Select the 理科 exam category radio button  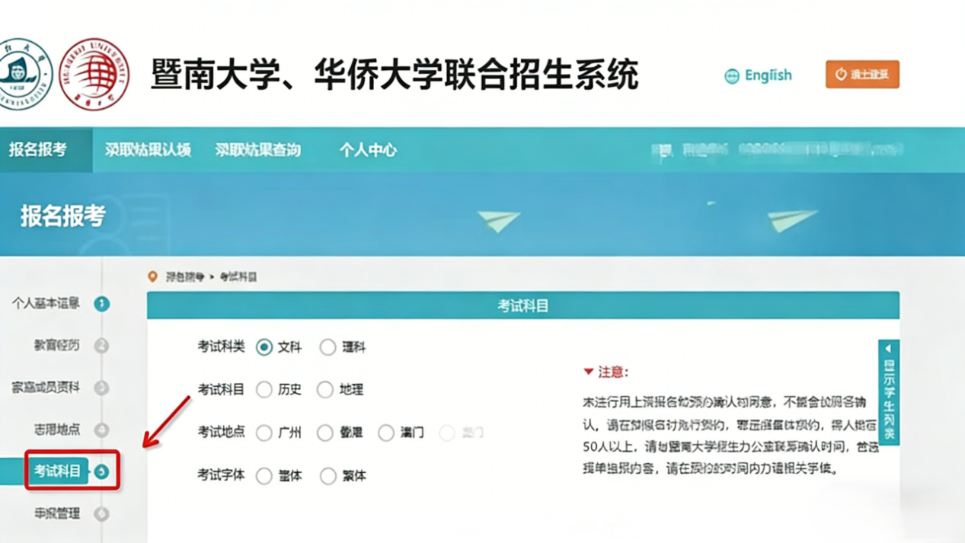[x=328, y=347]
